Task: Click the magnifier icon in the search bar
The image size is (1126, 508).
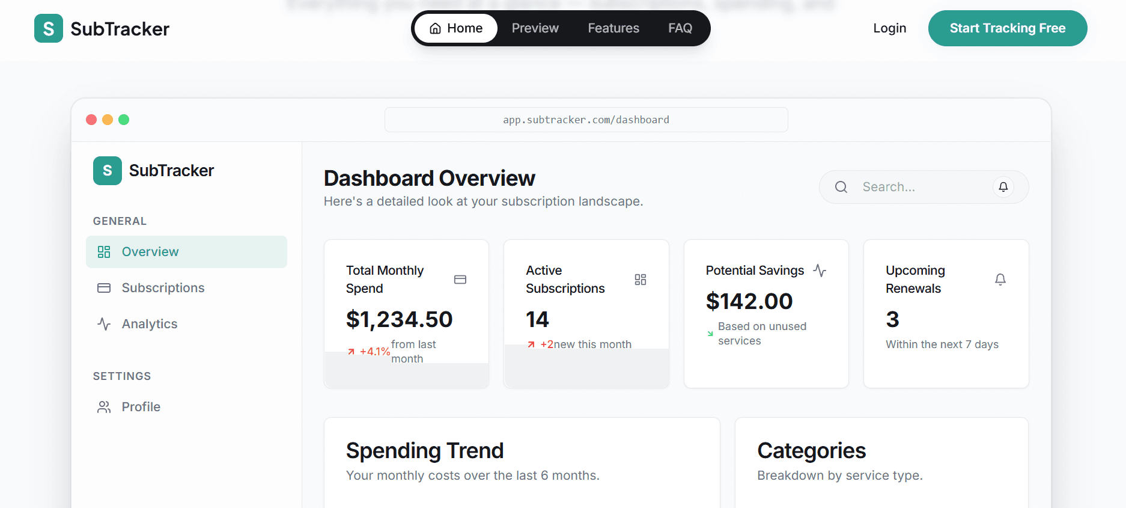Action: click(841, 187)
